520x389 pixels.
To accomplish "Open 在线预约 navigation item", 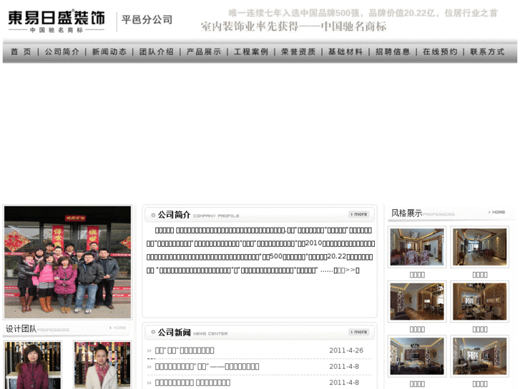I will click(440, 51).
